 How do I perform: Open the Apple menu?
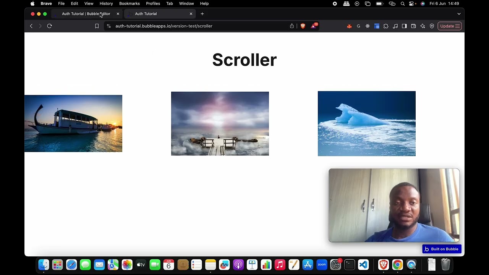click(x=32, y=3)
